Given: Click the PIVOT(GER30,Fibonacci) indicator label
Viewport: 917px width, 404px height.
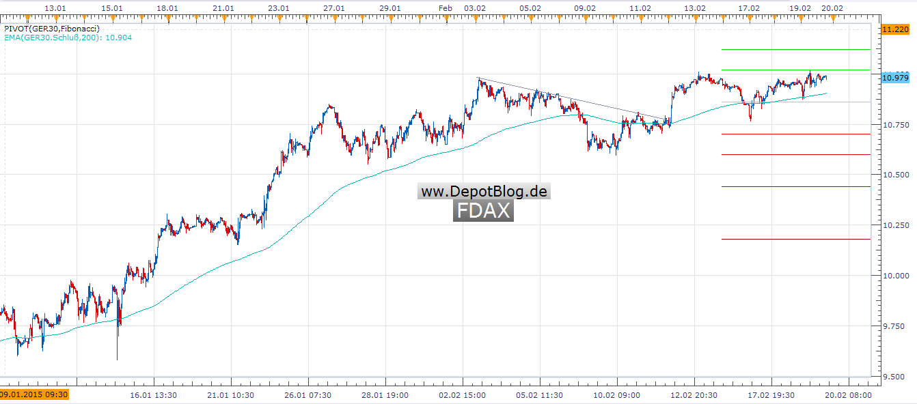Looking at the screenshot, I should coord(52,29).
